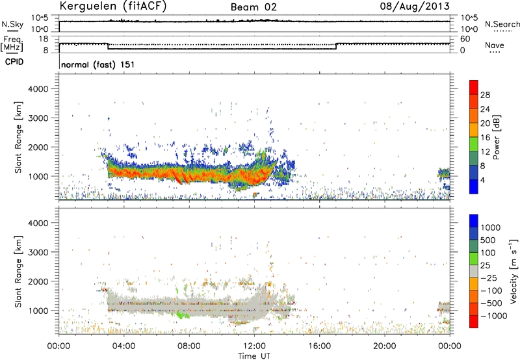The image size is (520, 360).
Task: Click the '04:00' time axis label
Action: click(x=123, y=346)
